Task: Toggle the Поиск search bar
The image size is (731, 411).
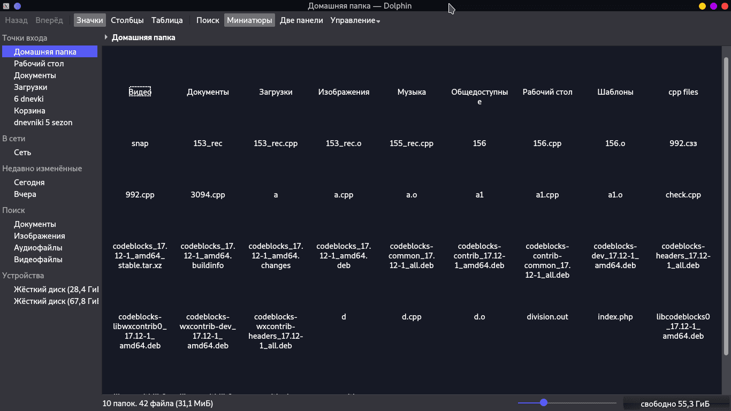Action: pyautogui.click(x=208, y=20)
